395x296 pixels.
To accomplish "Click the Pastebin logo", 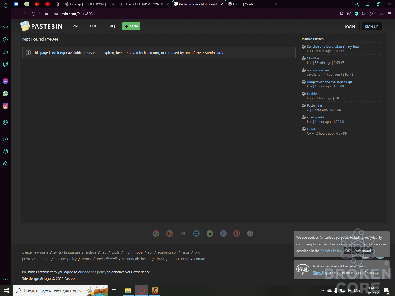I will (41, 26).
